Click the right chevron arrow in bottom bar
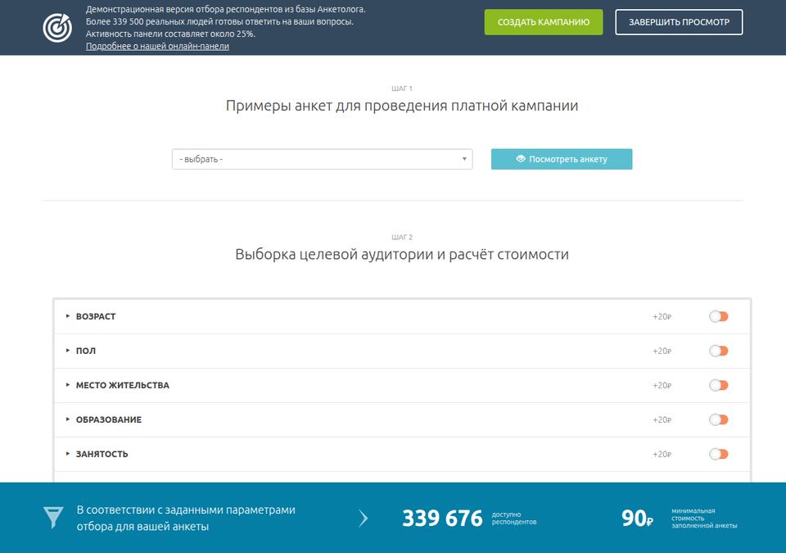This screenshot has height=553, width=786. coord(364,518)
